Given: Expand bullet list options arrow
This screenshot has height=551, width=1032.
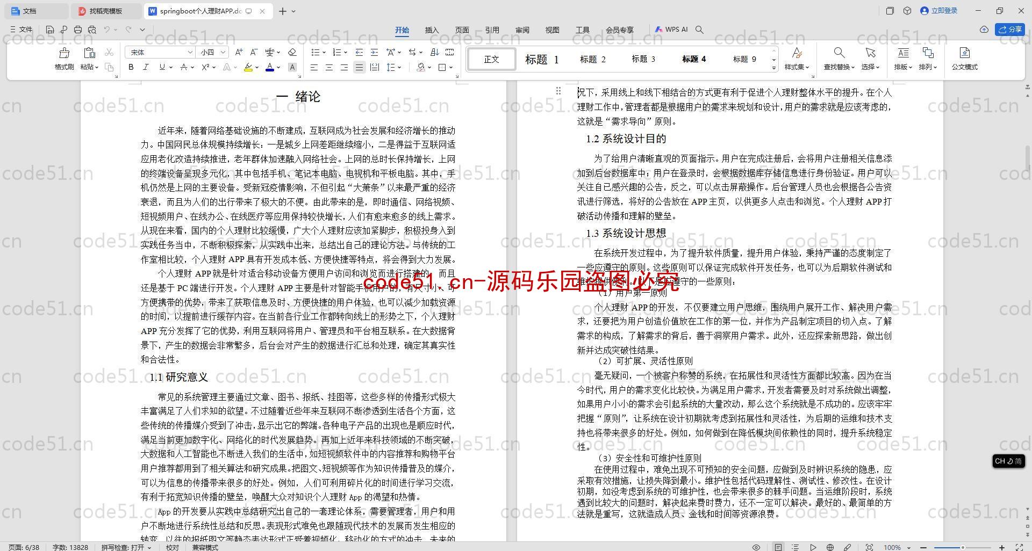Looking at the screenshot, I should (x=324, y=52).
